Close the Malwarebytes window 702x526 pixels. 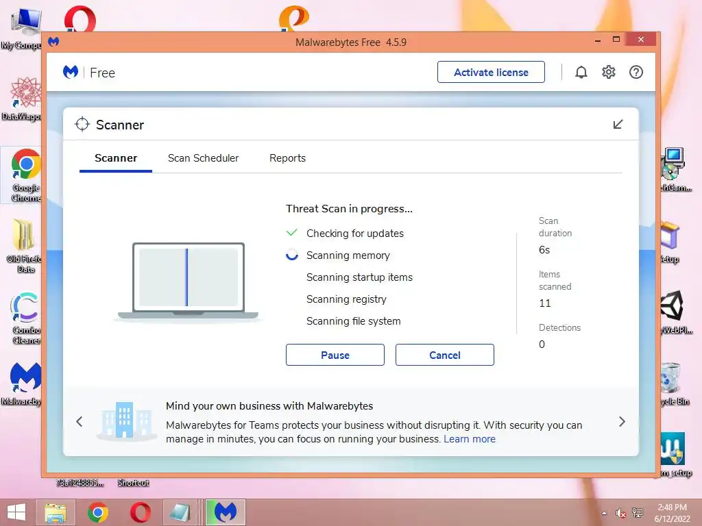point(641,39)
